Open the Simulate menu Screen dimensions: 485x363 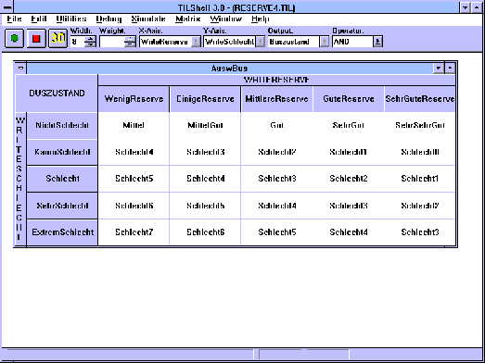pos(148,19)
